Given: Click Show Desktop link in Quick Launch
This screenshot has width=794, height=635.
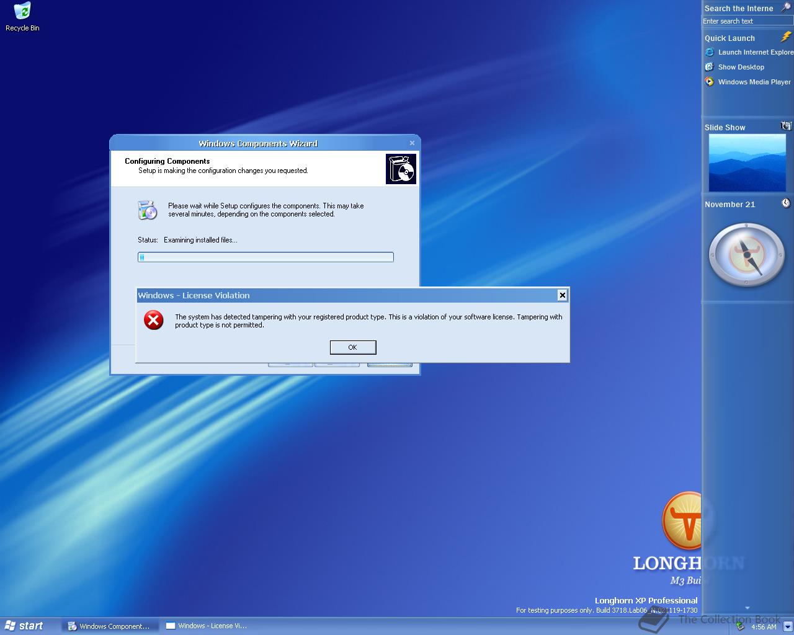Looking at the screenshot, I should [x=741, y=67].
